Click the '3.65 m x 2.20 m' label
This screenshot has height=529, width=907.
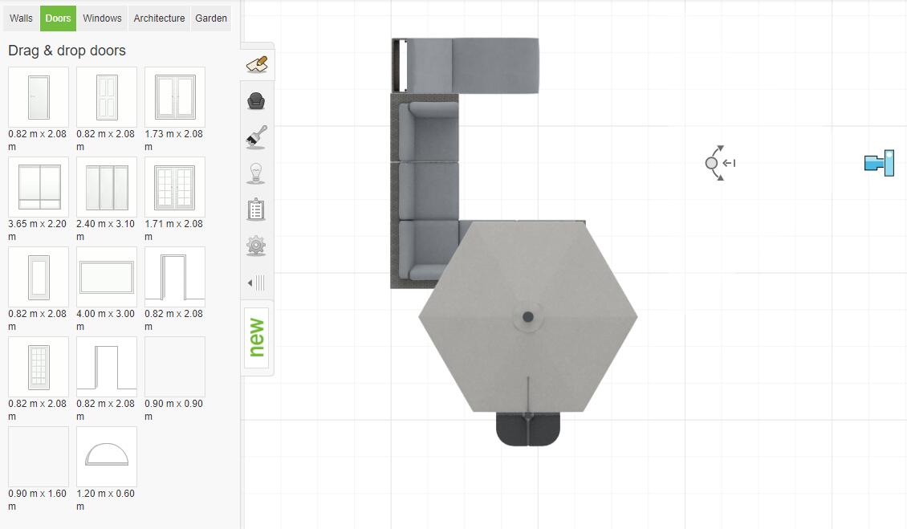tap(37, 230)
